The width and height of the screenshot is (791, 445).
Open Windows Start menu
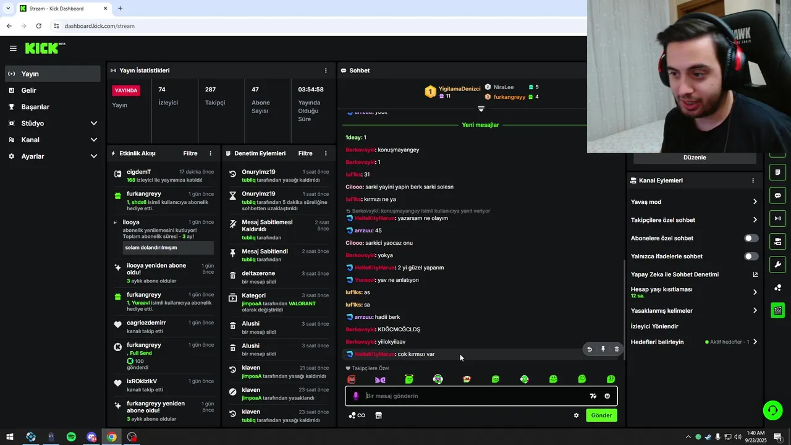(11, 437)
